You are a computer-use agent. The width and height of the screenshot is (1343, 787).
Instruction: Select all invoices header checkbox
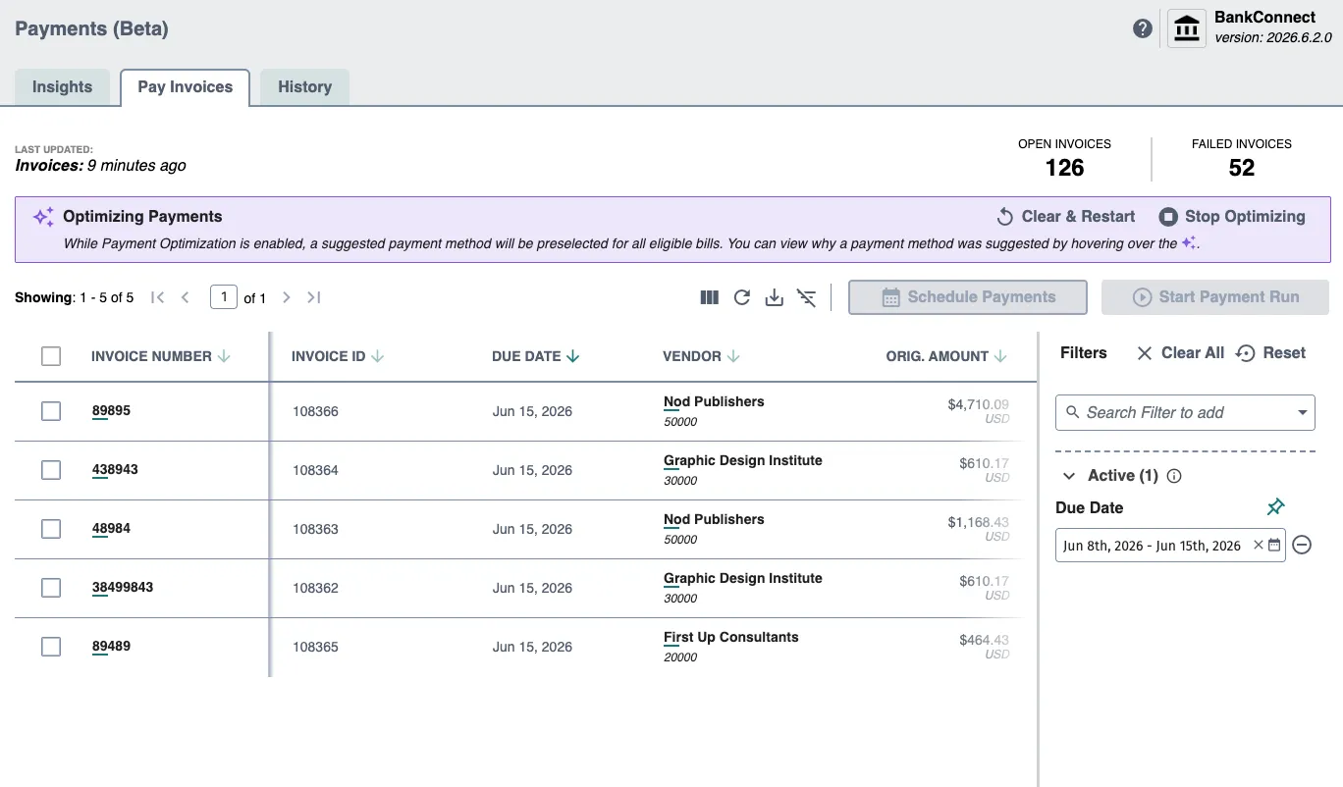[x=51, y=356]
